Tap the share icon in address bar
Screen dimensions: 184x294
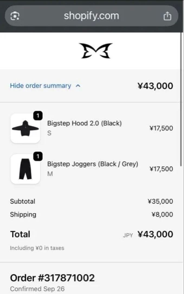(x=167, y=16)
